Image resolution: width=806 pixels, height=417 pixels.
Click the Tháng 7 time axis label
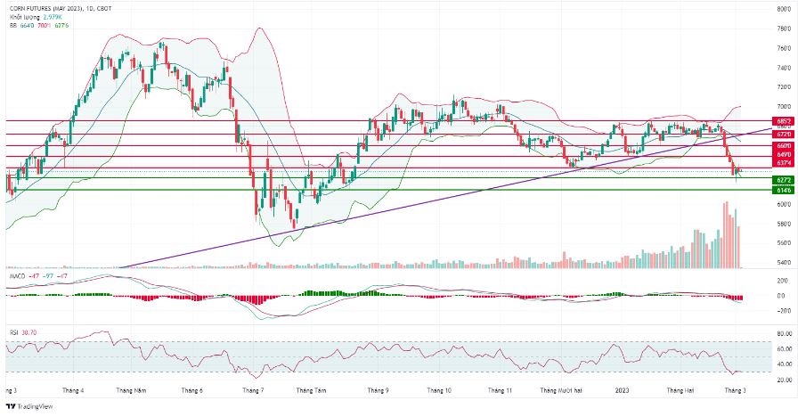(254, 391)
